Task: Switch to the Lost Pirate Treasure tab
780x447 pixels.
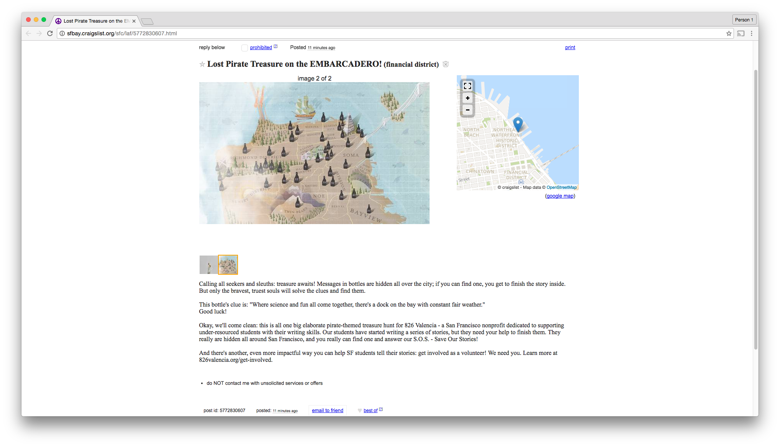Action: (96, 21)
